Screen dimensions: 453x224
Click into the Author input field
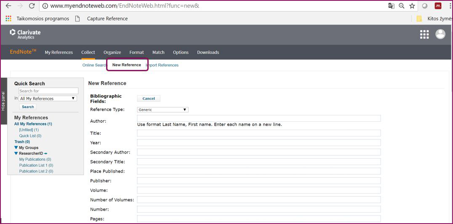[258, 118]
